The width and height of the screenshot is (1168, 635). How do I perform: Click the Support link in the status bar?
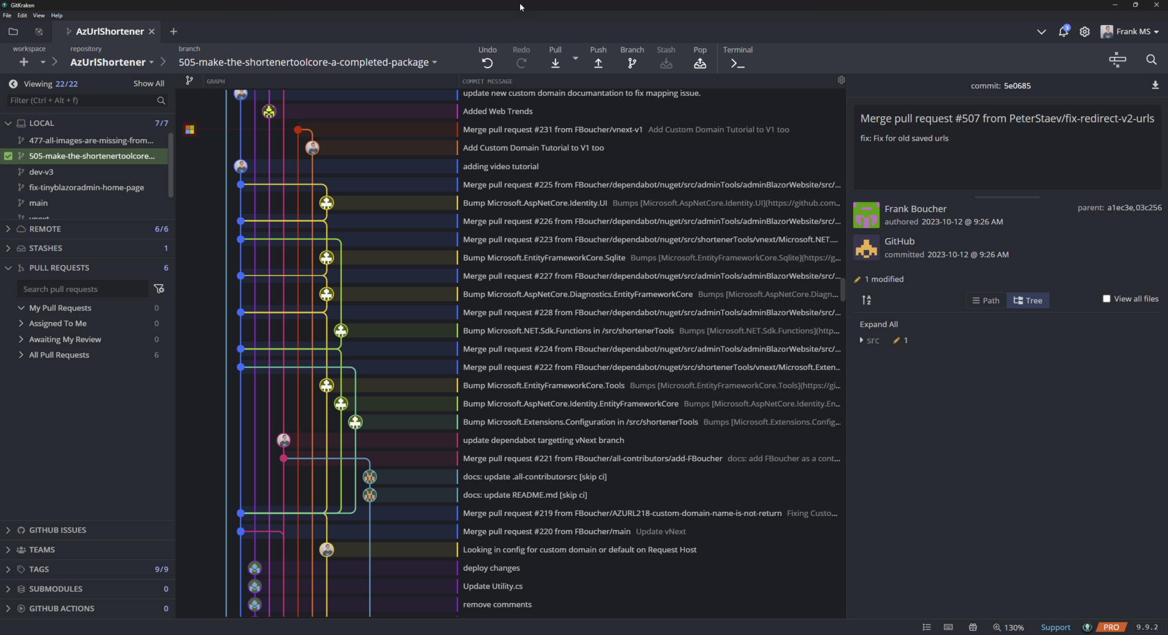(1055, 627)
